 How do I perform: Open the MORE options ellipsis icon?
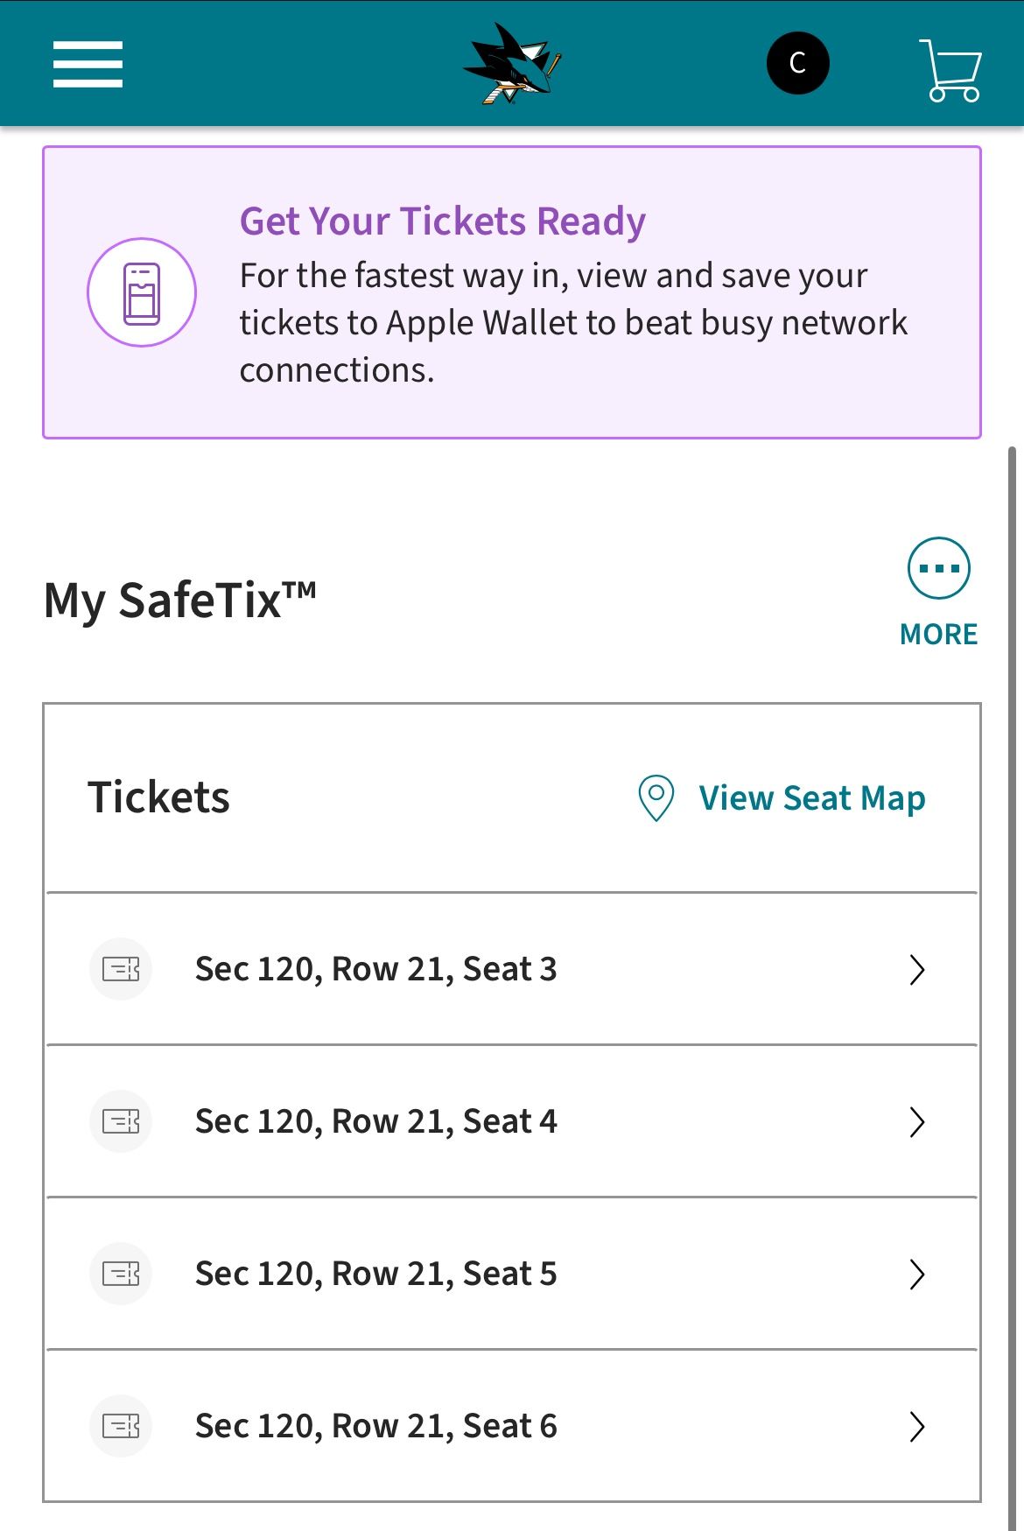938,568
